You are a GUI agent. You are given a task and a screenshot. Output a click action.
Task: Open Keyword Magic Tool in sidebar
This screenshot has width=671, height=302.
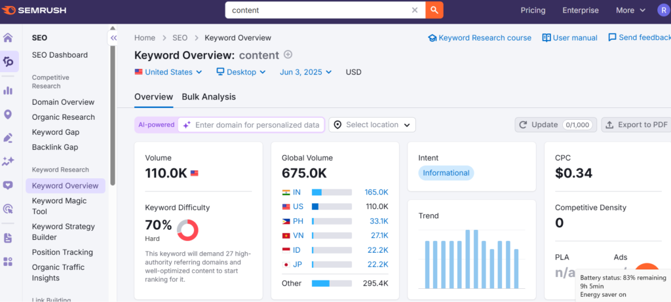point(60,206)
